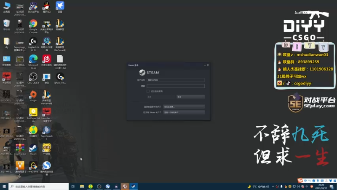337x190 pixels.
Task: Select the WeGame desktop shortcut
Action: [33, 167]
